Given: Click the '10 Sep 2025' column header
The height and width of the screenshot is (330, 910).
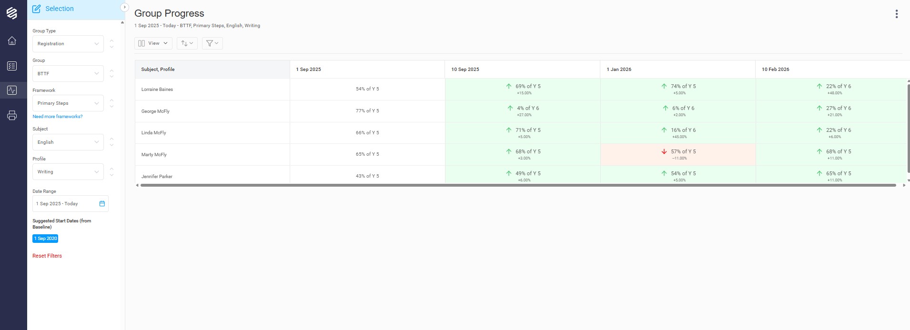Looking at the screenshot, I should 523,70.
